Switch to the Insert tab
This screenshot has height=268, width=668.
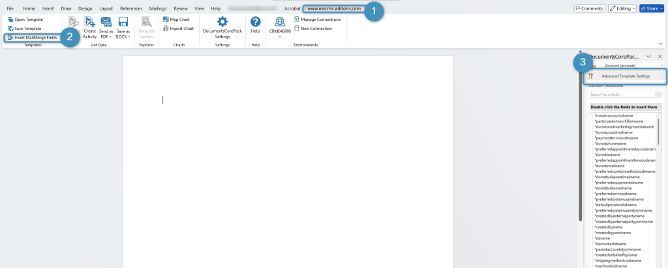(48, 8)
